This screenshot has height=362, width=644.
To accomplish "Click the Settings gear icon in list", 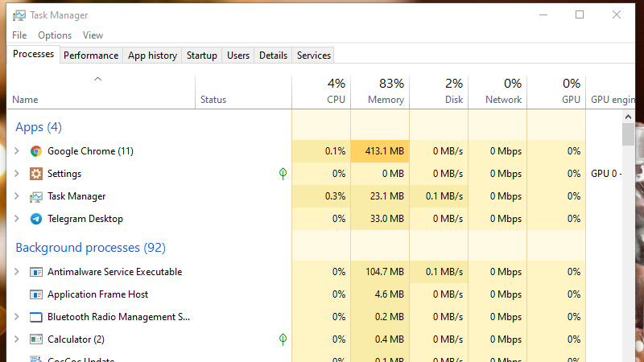I will click(35, 174).
